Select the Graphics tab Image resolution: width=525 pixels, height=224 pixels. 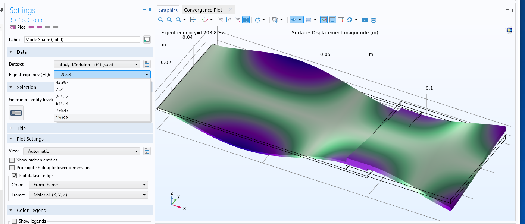point(168,10)
